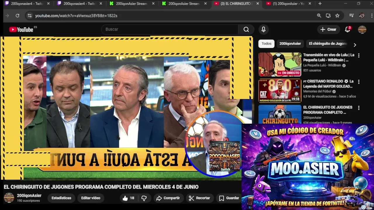Image resolution: width=374 pixels, height=210 pixels.
Task: Activate voice search microphone
Action: (x=264, y=29)
